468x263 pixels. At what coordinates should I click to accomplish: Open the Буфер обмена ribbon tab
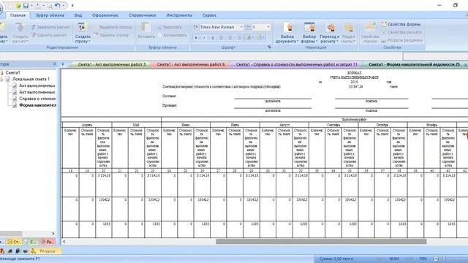[50, 15]
